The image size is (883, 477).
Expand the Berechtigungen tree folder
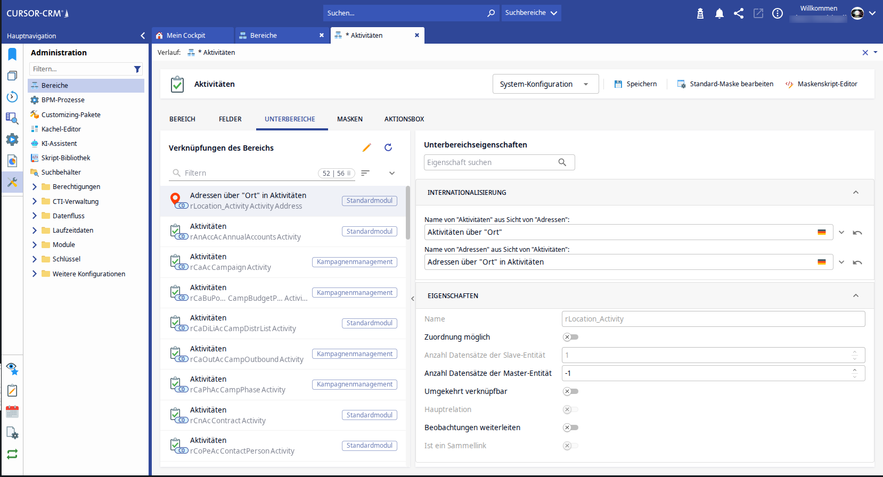(35, 187)
